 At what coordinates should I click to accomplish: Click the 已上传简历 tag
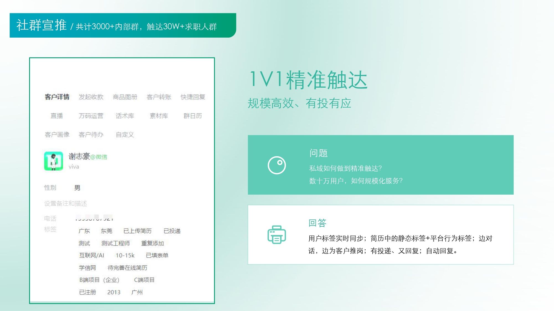(137, 231)
